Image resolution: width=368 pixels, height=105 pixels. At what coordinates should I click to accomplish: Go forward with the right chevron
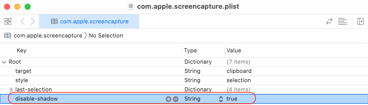coord(33,21)
